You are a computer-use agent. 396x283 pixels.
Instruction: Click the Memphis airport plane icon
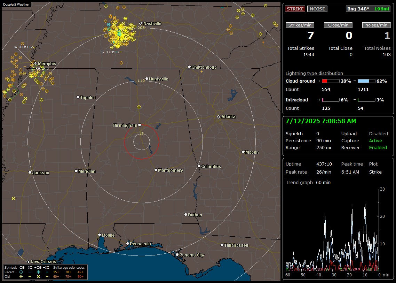click(35, 63)
